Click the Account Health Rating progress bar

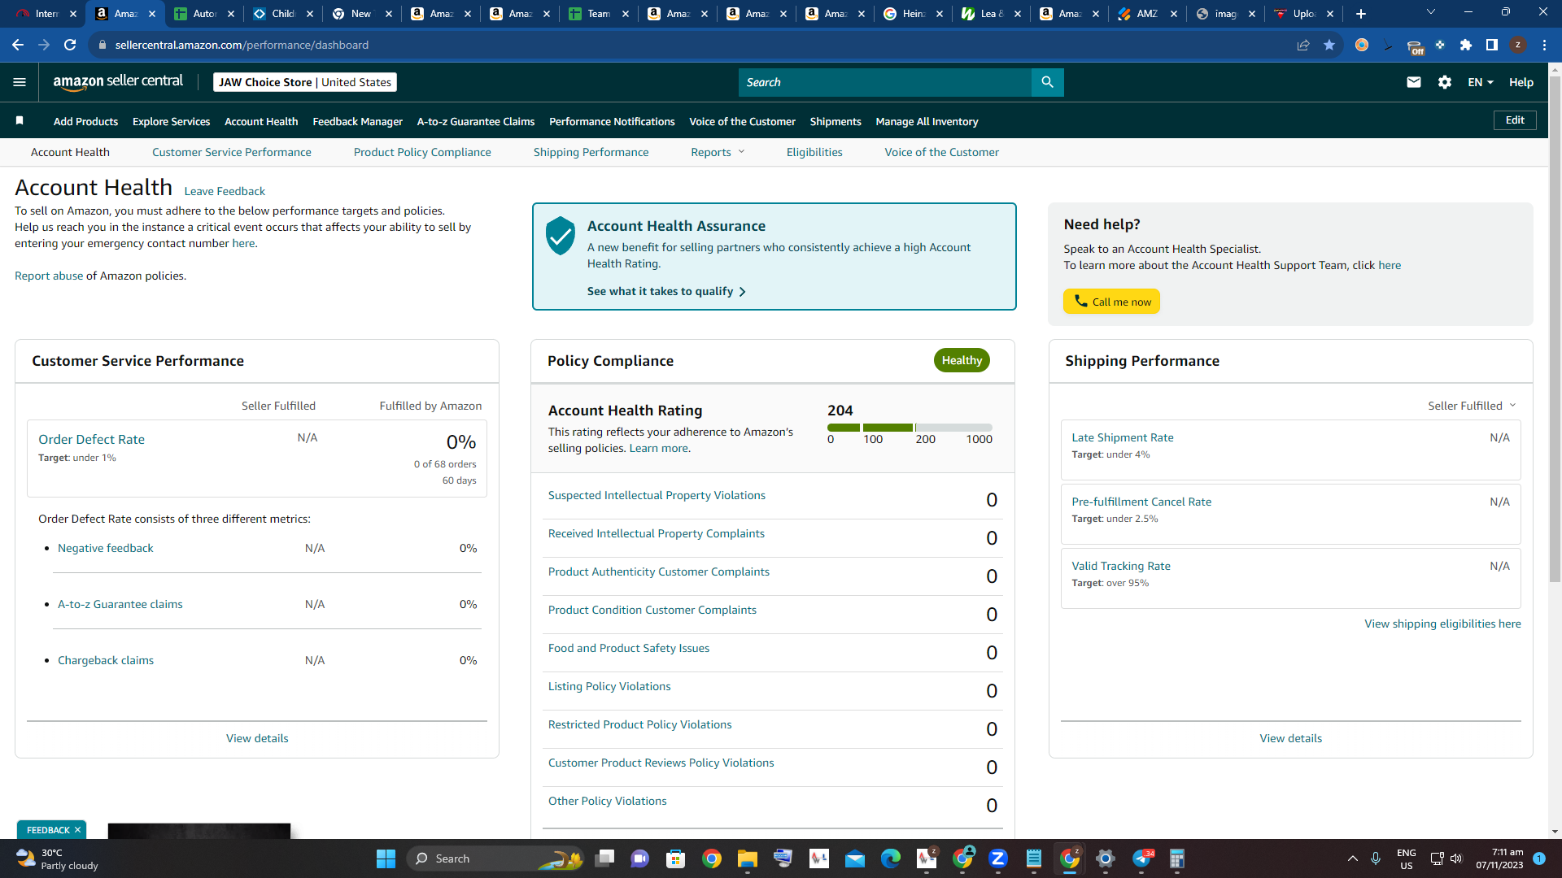(x=910, y=428)
